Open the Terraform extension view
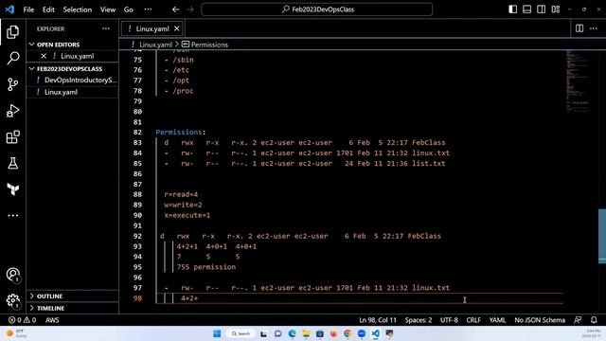Screen dimensions: 606x341 (x=12, y=189)
